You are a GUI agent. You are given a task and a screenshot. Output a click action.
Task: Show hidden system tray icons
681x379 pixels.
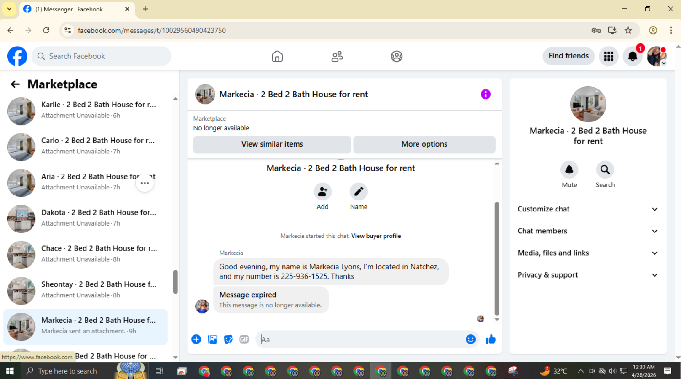tap(580, 371)
